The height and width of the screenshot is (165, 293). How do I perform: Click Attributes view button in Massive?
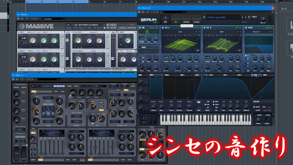(x=132, y=28)
